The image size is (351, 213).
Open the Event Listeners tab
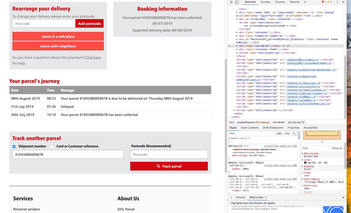click(250, 128)
